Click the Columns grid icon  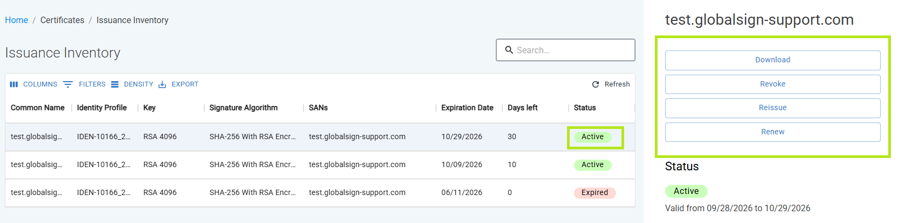coord(14,84)
